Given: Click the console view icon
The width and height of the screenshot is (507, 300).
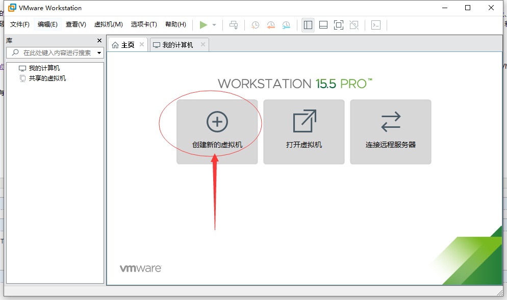Looking at the screenshot, I should (x=376, y=25).
